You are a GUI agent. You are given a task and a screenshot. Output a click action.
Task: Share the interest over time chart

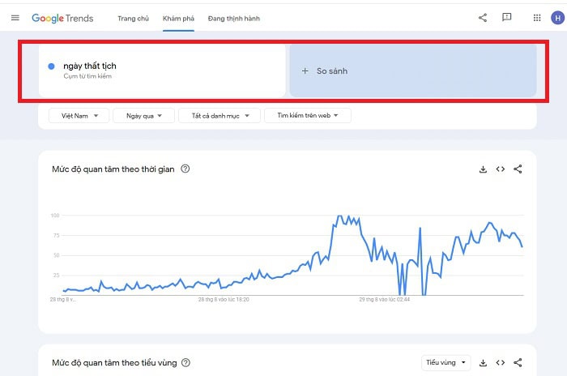518,169
